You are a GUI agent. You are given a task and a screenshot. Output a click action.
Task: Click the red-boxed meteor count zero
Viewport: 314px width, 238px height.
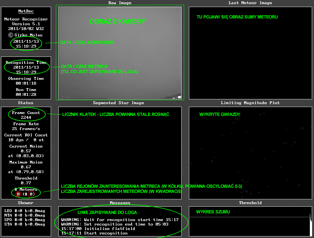(x=31, y=194)
